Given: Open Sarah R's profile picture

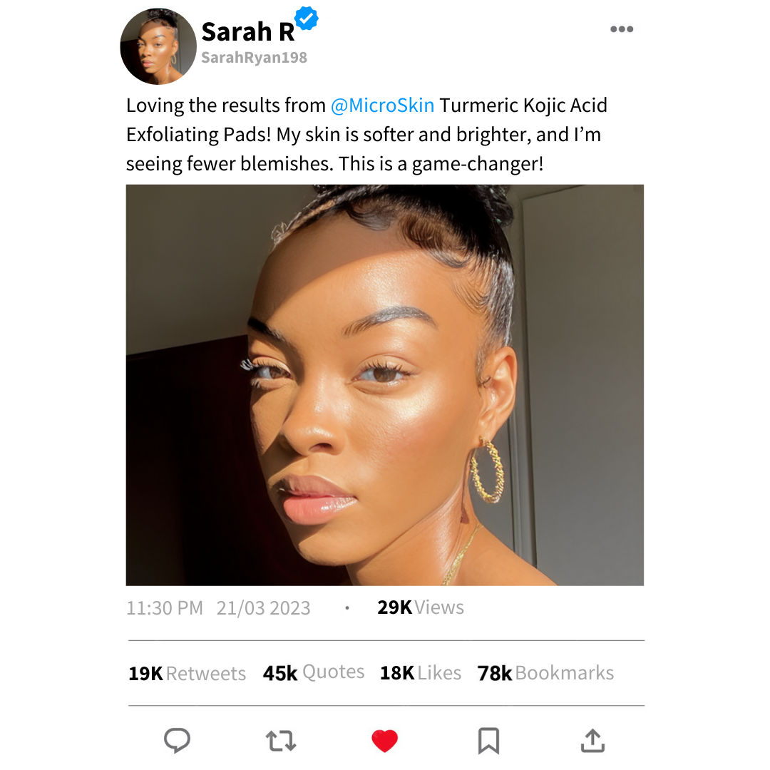Looking at the screenshot, I should click(x=158, y=46).
